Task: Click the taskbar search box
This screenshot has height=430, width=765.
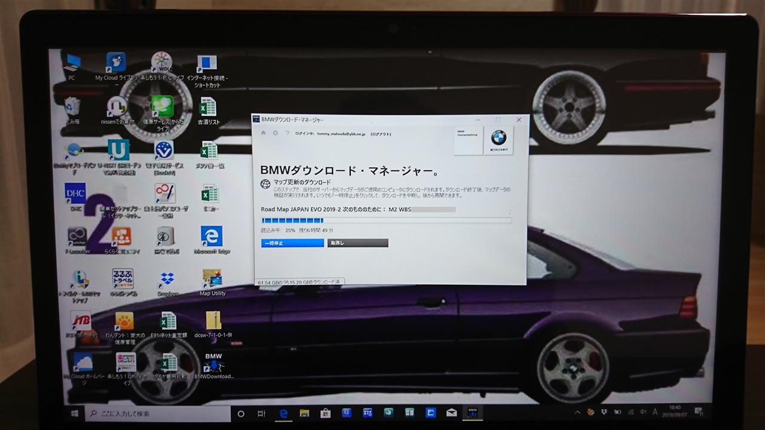Action: [x=158, y=413]
